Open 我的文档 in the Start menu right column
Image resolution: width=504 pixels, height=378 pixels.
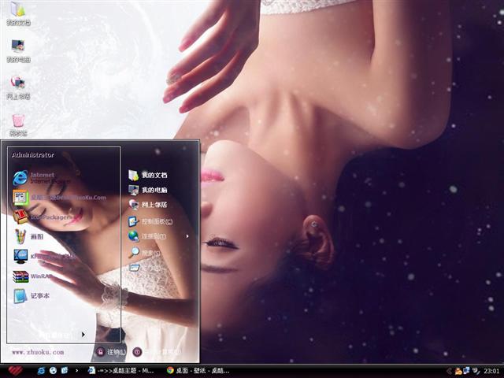pos(148,175)
